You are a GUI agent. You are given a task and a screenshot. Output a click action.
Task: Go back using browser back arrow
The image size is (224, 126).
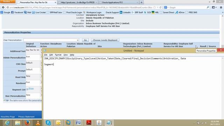pyautogui.click(x=3, y=7)
